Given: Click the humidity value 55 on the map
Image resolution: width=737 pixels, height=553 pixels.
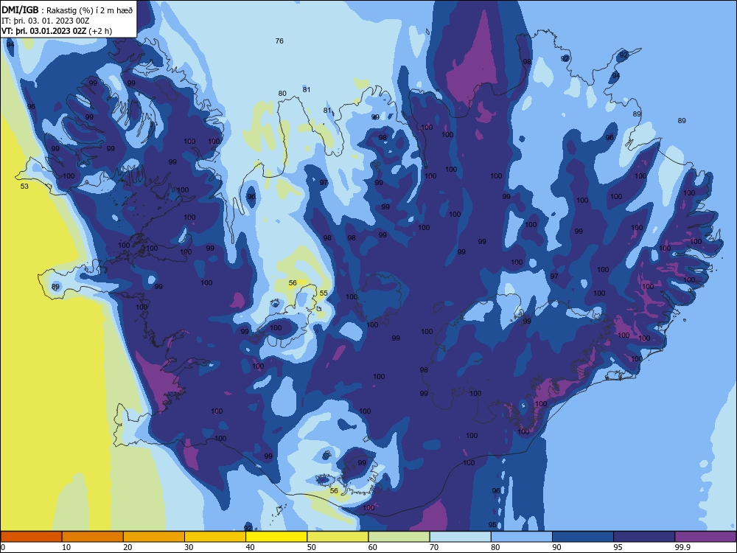Looking at the screenshot, I should tap(324, 293).
